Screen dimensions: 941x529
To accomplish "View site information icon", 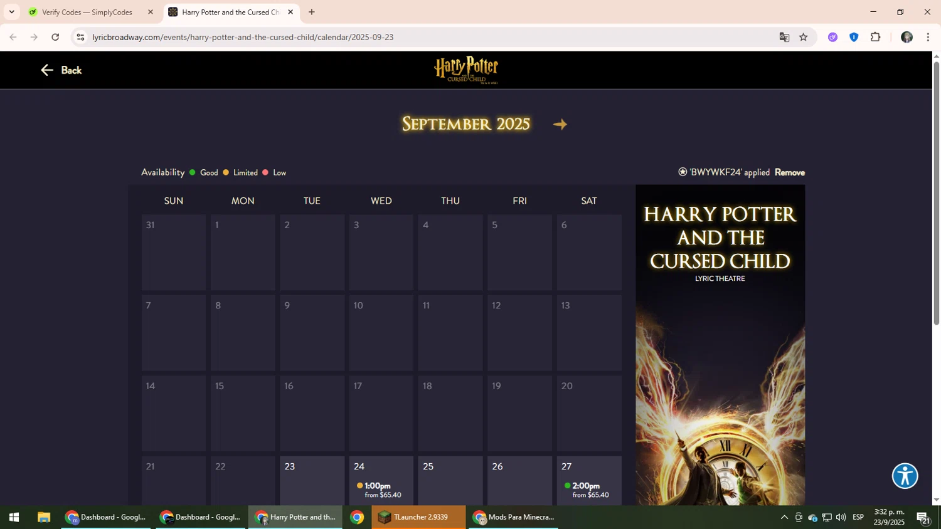I will tap(80, 37).
